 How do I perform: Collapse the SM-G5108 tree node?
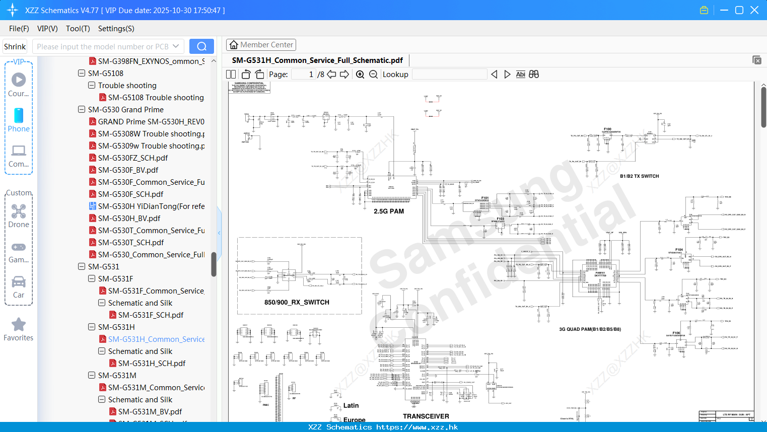[x=82, y=73]
